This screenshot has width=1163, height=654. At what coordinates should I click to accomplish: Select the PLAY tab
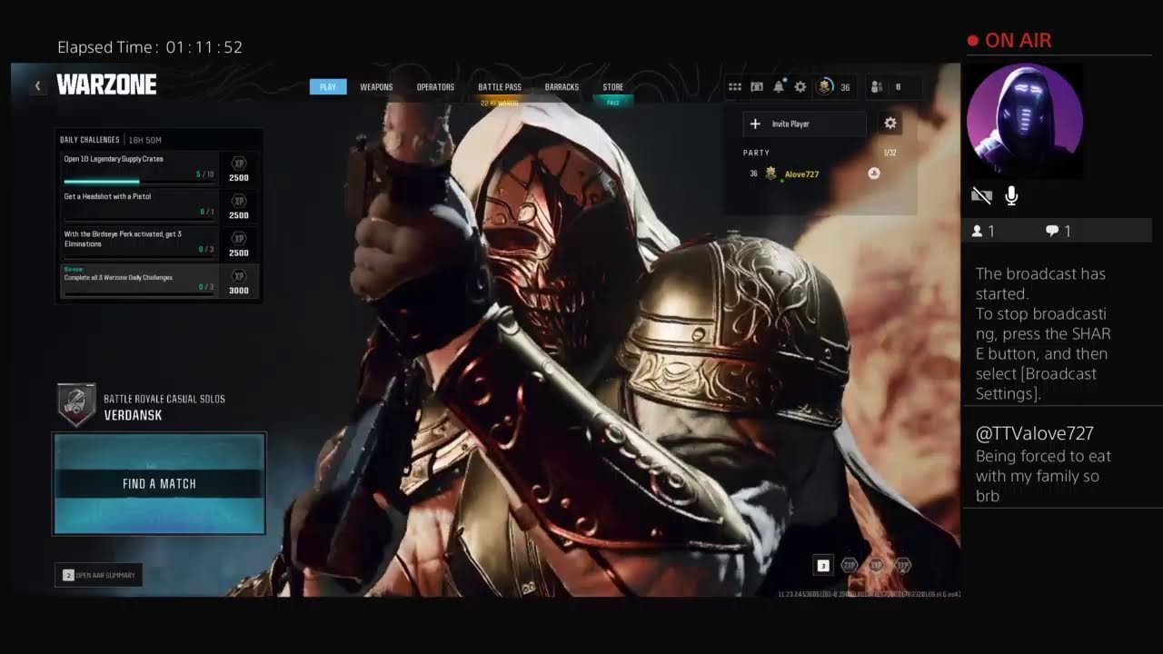[x=328, y=87]
